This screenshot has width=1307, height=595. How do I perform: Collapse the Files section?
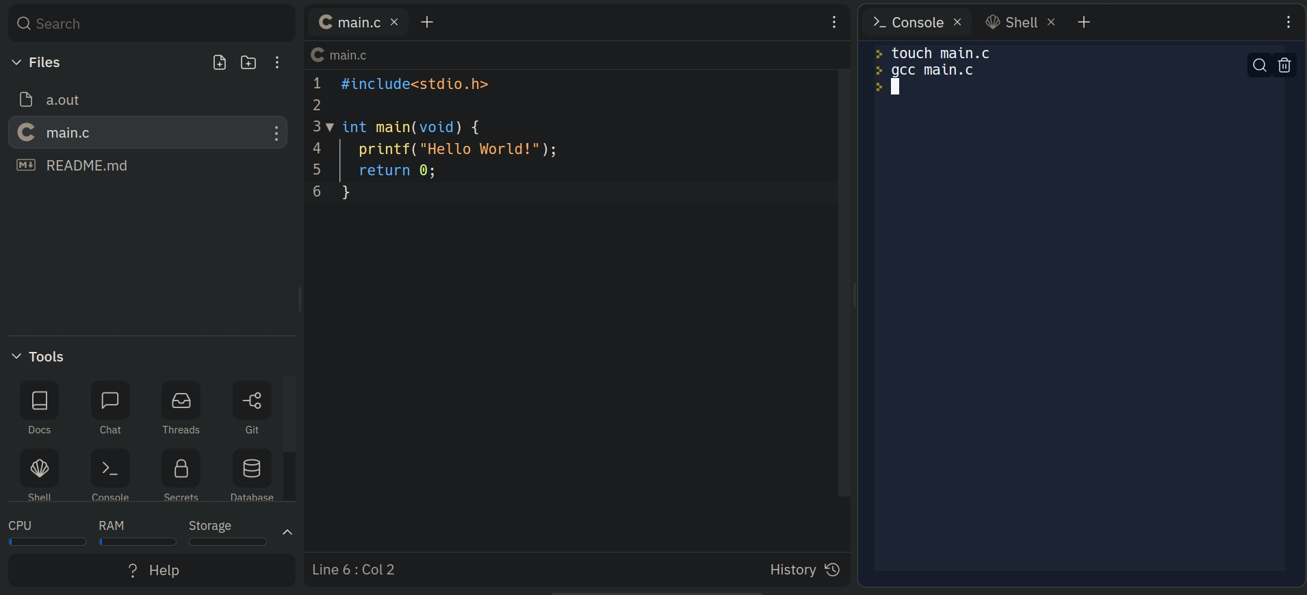coord(16,62)
